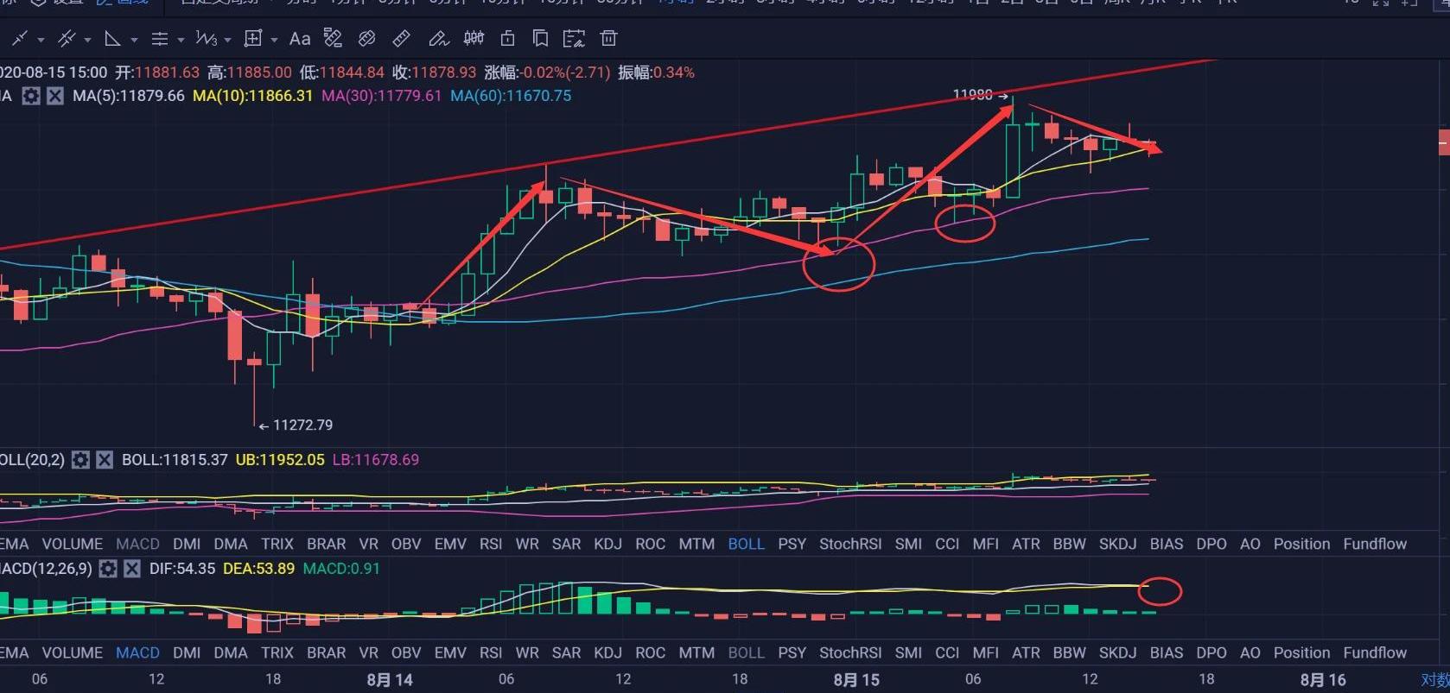Select the triangle shape drawing tool
This screenshot has width=1450, height=693.
112,39
